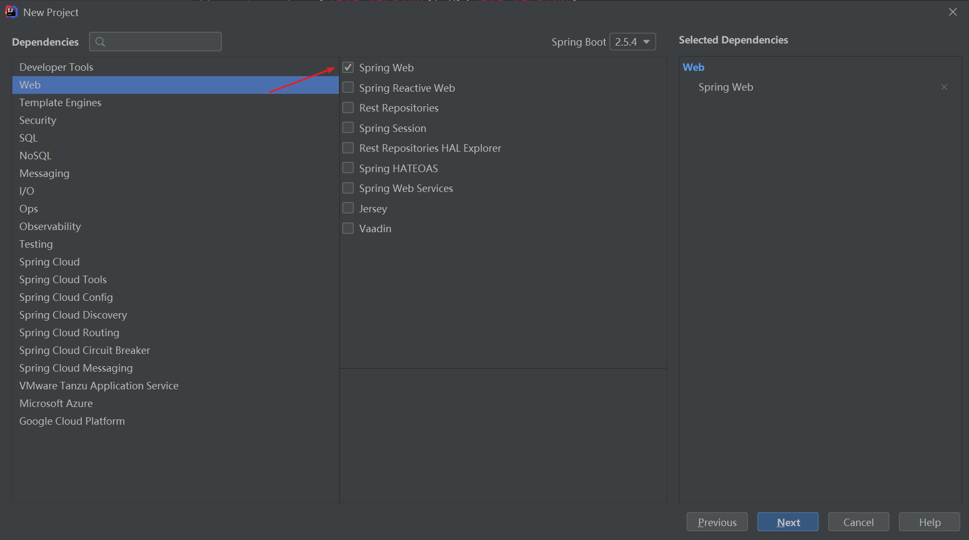The width and height of the screenshot is (969, 540).
Task: Select Spring Cloud Config category
Action: tap(175, 297)
